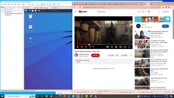Enable miniplayer mode
Image resolution: width=174 pixels, height=98 pixels.
tap(120, 47)
